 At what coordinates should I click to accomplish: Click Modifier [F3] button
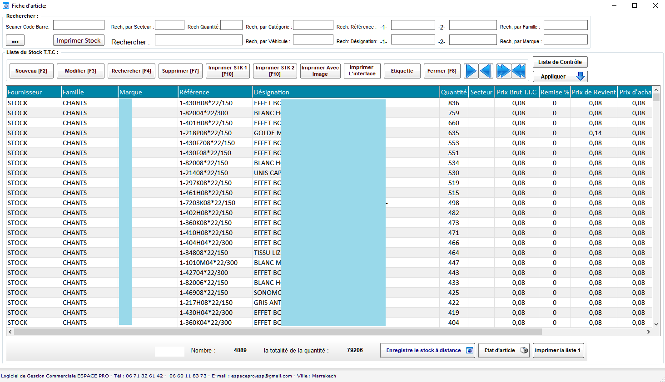[x=80, y=71]
